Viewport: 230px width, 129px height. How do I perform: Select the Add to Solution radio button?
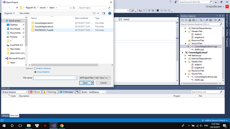point(35,69)
